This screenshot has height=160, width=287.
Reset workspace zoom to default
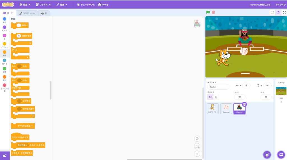pyautogui.click(x=197, y=154)
